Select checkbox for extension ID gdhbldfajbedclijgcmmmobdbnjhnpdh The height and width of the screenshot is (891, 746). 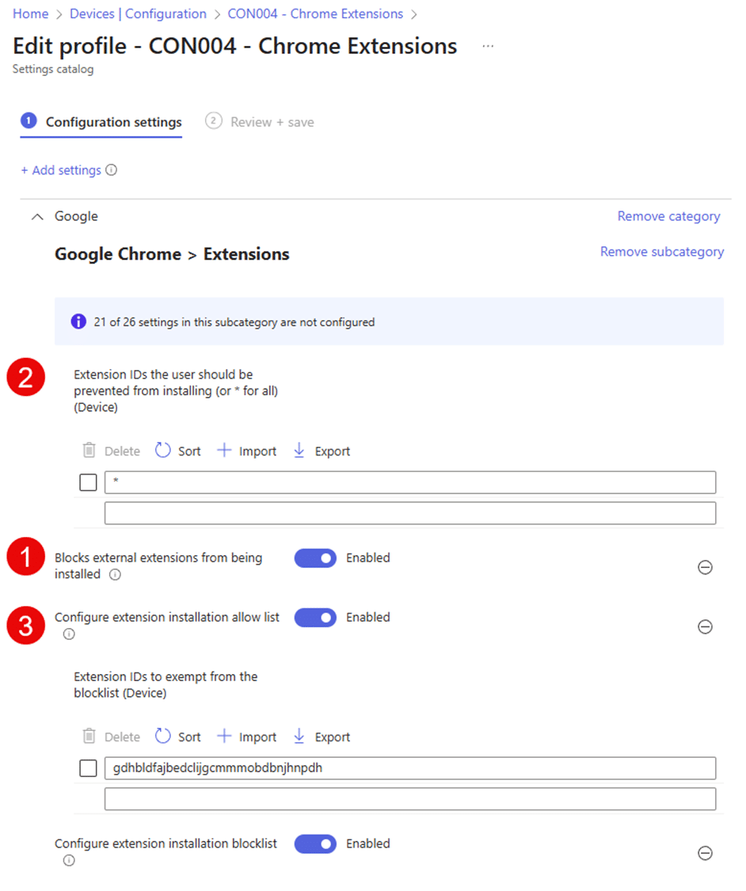(89, 768)
